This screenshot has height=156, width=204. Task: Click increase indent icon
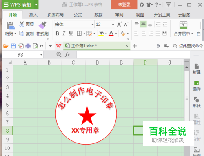coord(165,24)
